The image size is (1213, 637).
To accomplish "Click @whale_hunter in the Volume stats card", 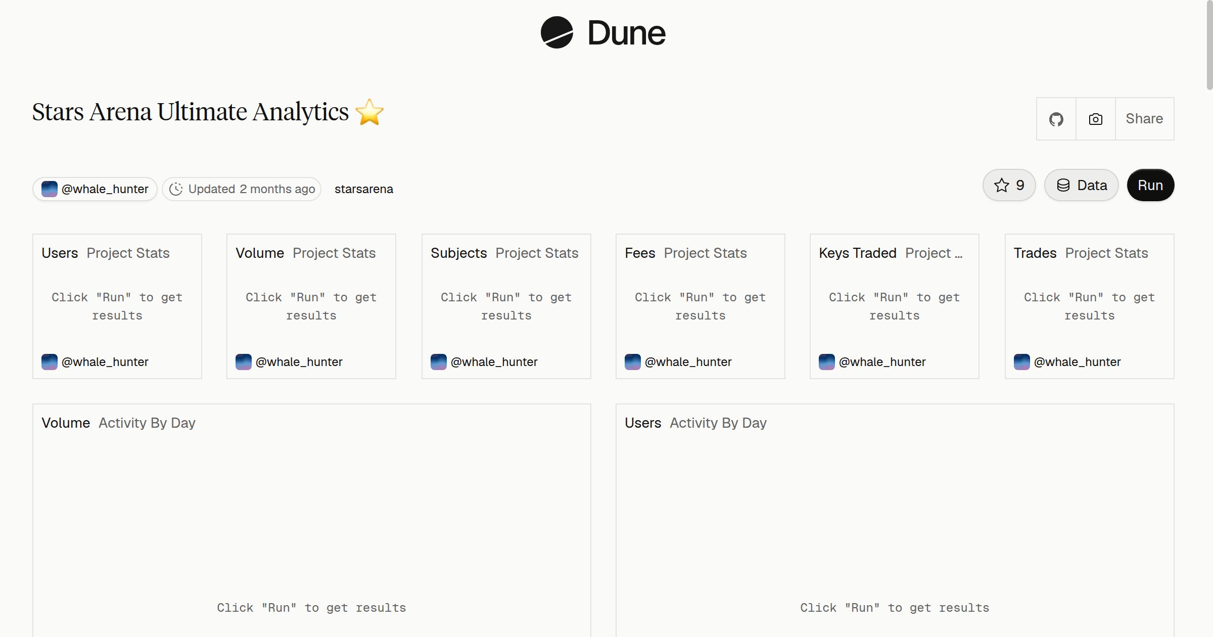I will (x=299, y=362).
